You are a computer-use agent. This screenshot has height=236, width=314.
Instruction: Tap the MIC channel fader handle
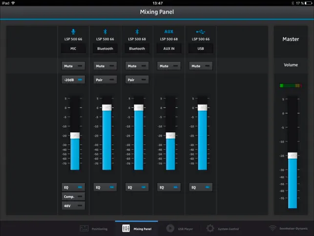75,135
